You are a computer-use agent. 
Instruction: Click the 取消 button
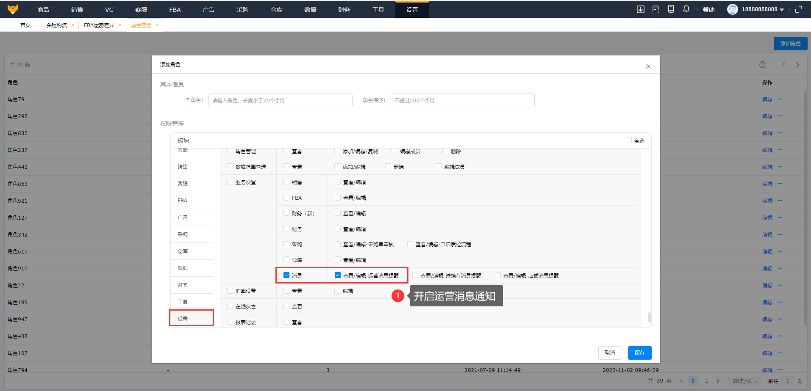tap(610, 352)
